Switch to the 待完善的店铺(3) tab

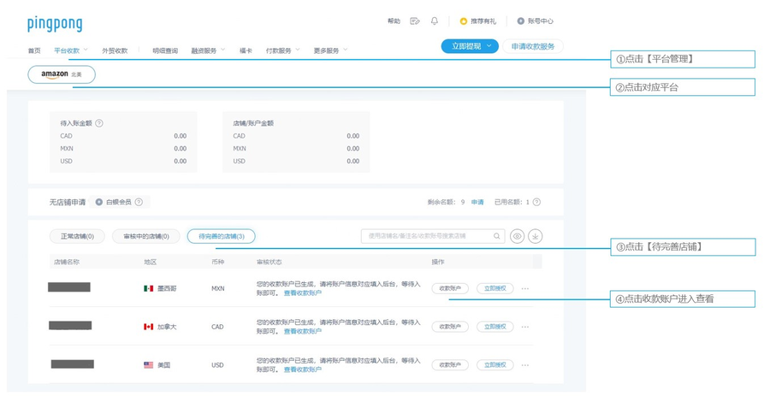pos(221,236)
